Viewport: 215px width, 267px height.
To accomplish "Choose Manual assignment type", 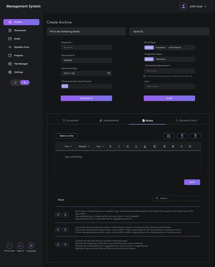I will 149,59.
